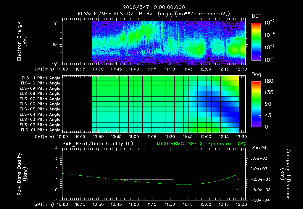Click the "ELS-07 Pitch Angle" row label
The height and width of the screenshot is (209, 303).
[40, 99]
